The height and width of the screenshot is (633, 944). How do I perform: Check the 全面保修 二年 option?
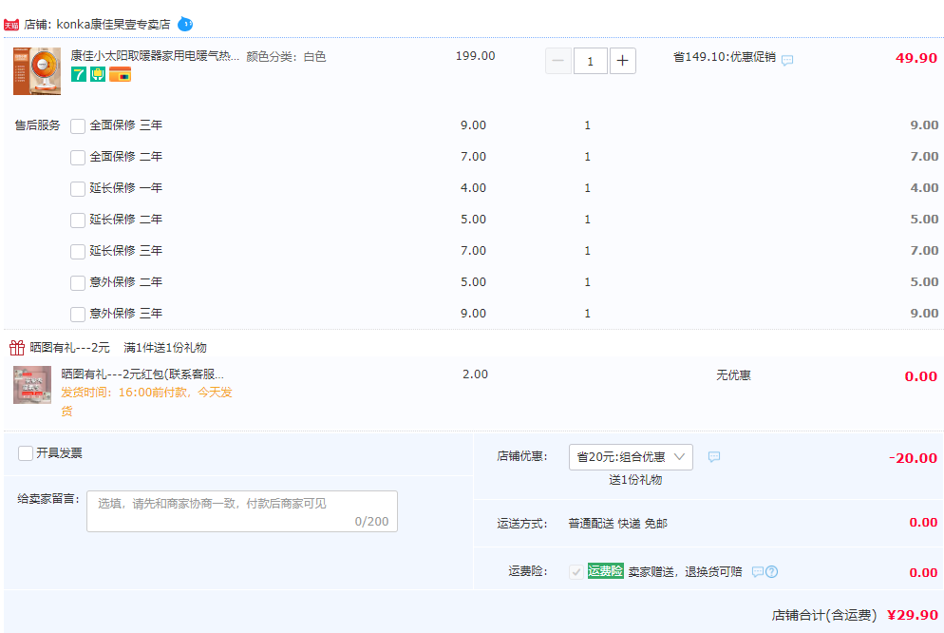78,157
